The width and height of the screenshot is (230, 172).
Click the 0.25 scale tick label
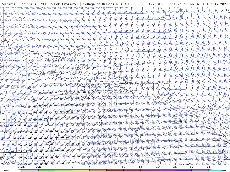pos(21,167)
